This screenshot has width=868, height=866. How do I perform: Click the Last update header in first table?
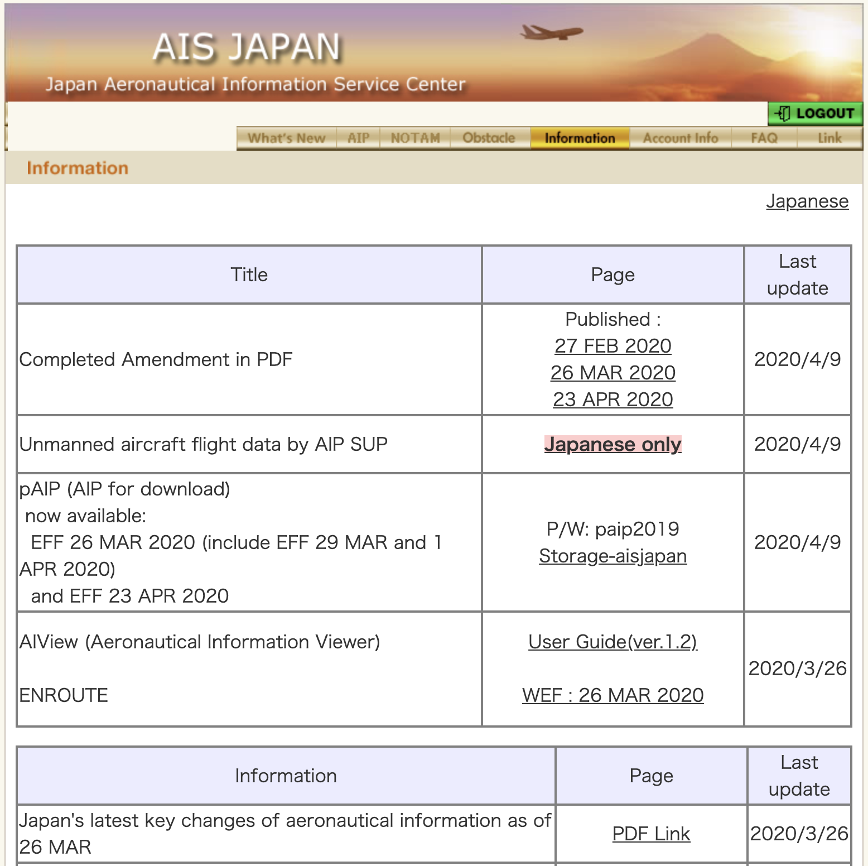pos(798,275)
